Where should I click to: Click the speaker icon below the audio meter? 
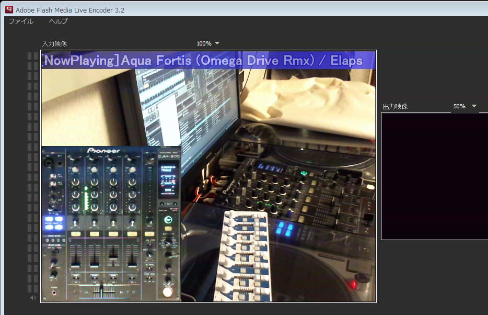[33, 298]
